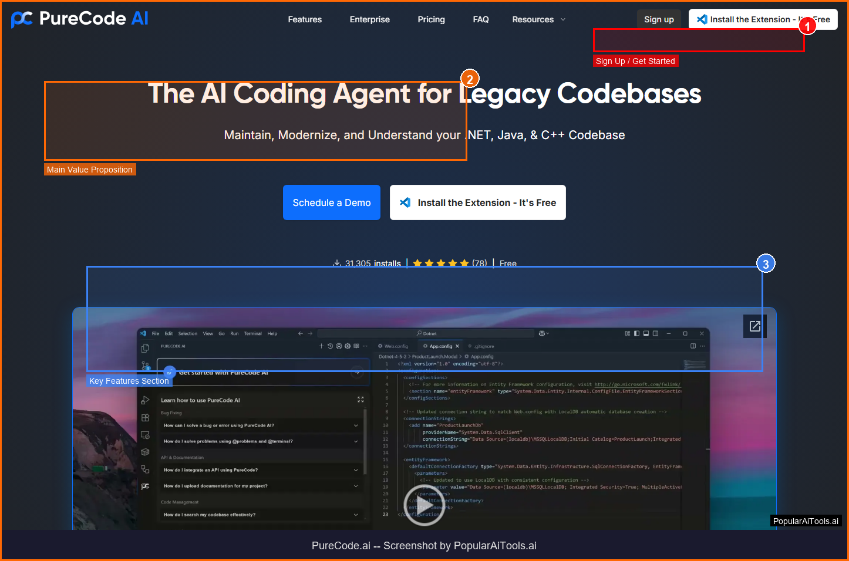Click new chat plus icon in PureCode panel

point(321,346)
